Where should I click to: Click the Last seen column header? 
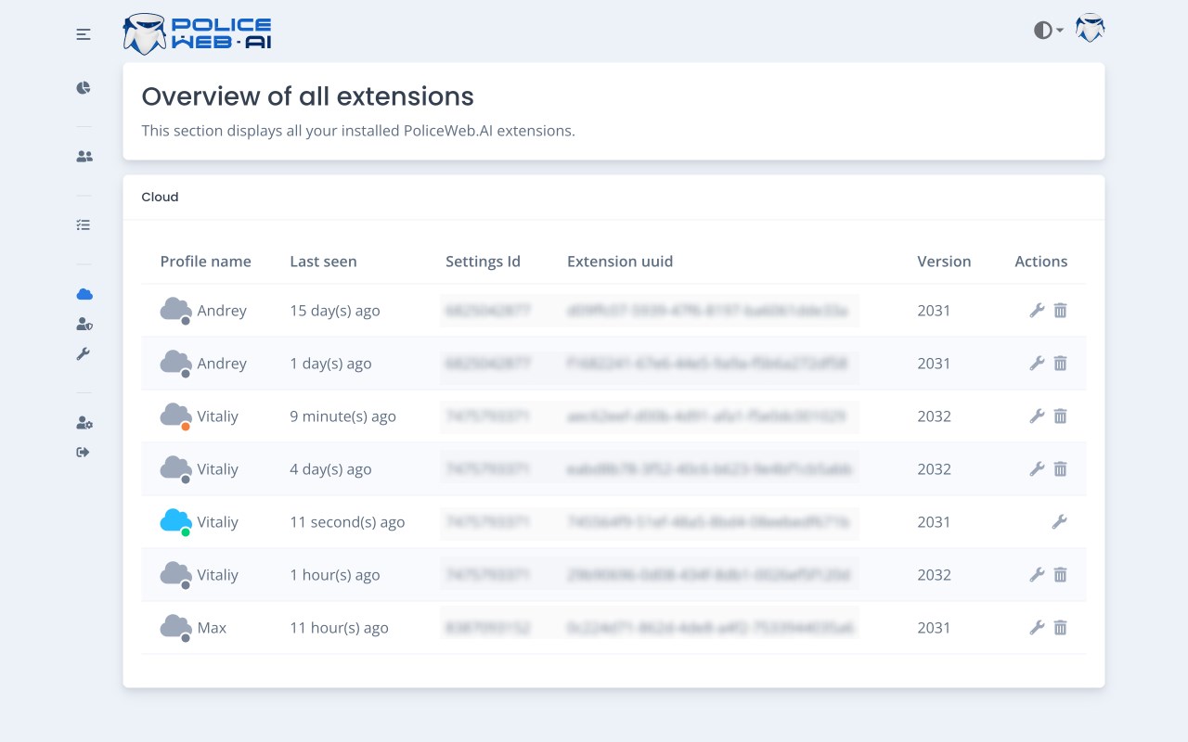[323, 262]
